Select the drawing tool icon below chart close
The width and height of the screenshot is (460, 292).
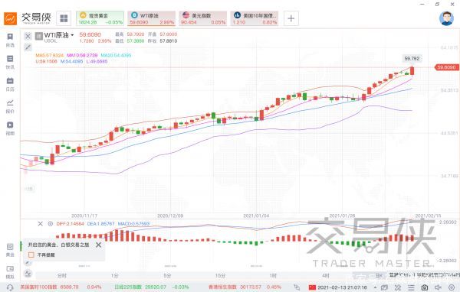pyautogui.click(x=28, y=47)
